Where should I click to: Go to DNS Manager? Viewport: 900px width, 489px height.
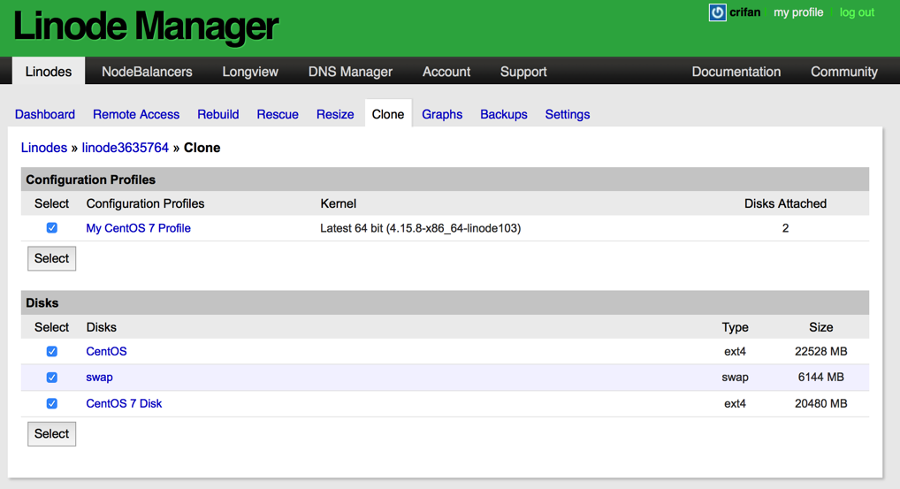click(x=350, y=72)
